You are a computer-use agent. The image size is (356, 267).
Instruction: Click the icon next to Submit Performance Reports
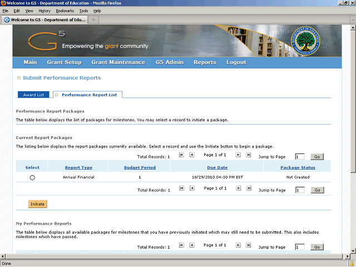tap(19, 78)
